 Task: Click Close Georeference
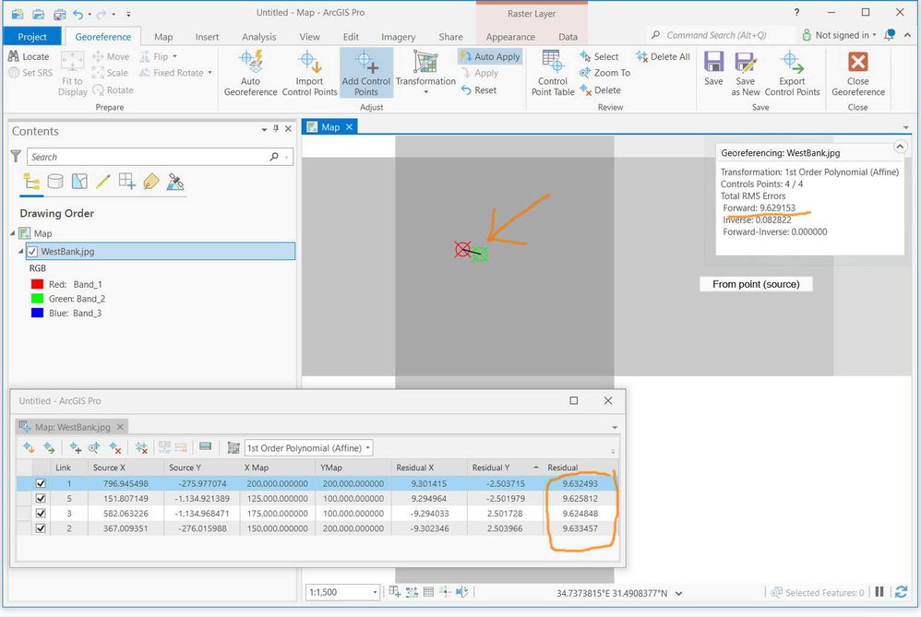[857, 73]
